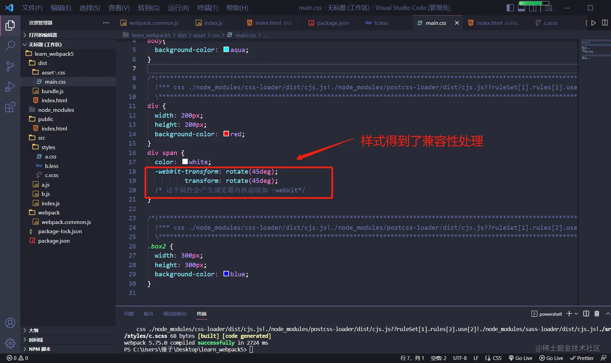The height and width of the screenshot is (363, 611).
Task: Click the blue color swatch
Action: pos(226,274)
